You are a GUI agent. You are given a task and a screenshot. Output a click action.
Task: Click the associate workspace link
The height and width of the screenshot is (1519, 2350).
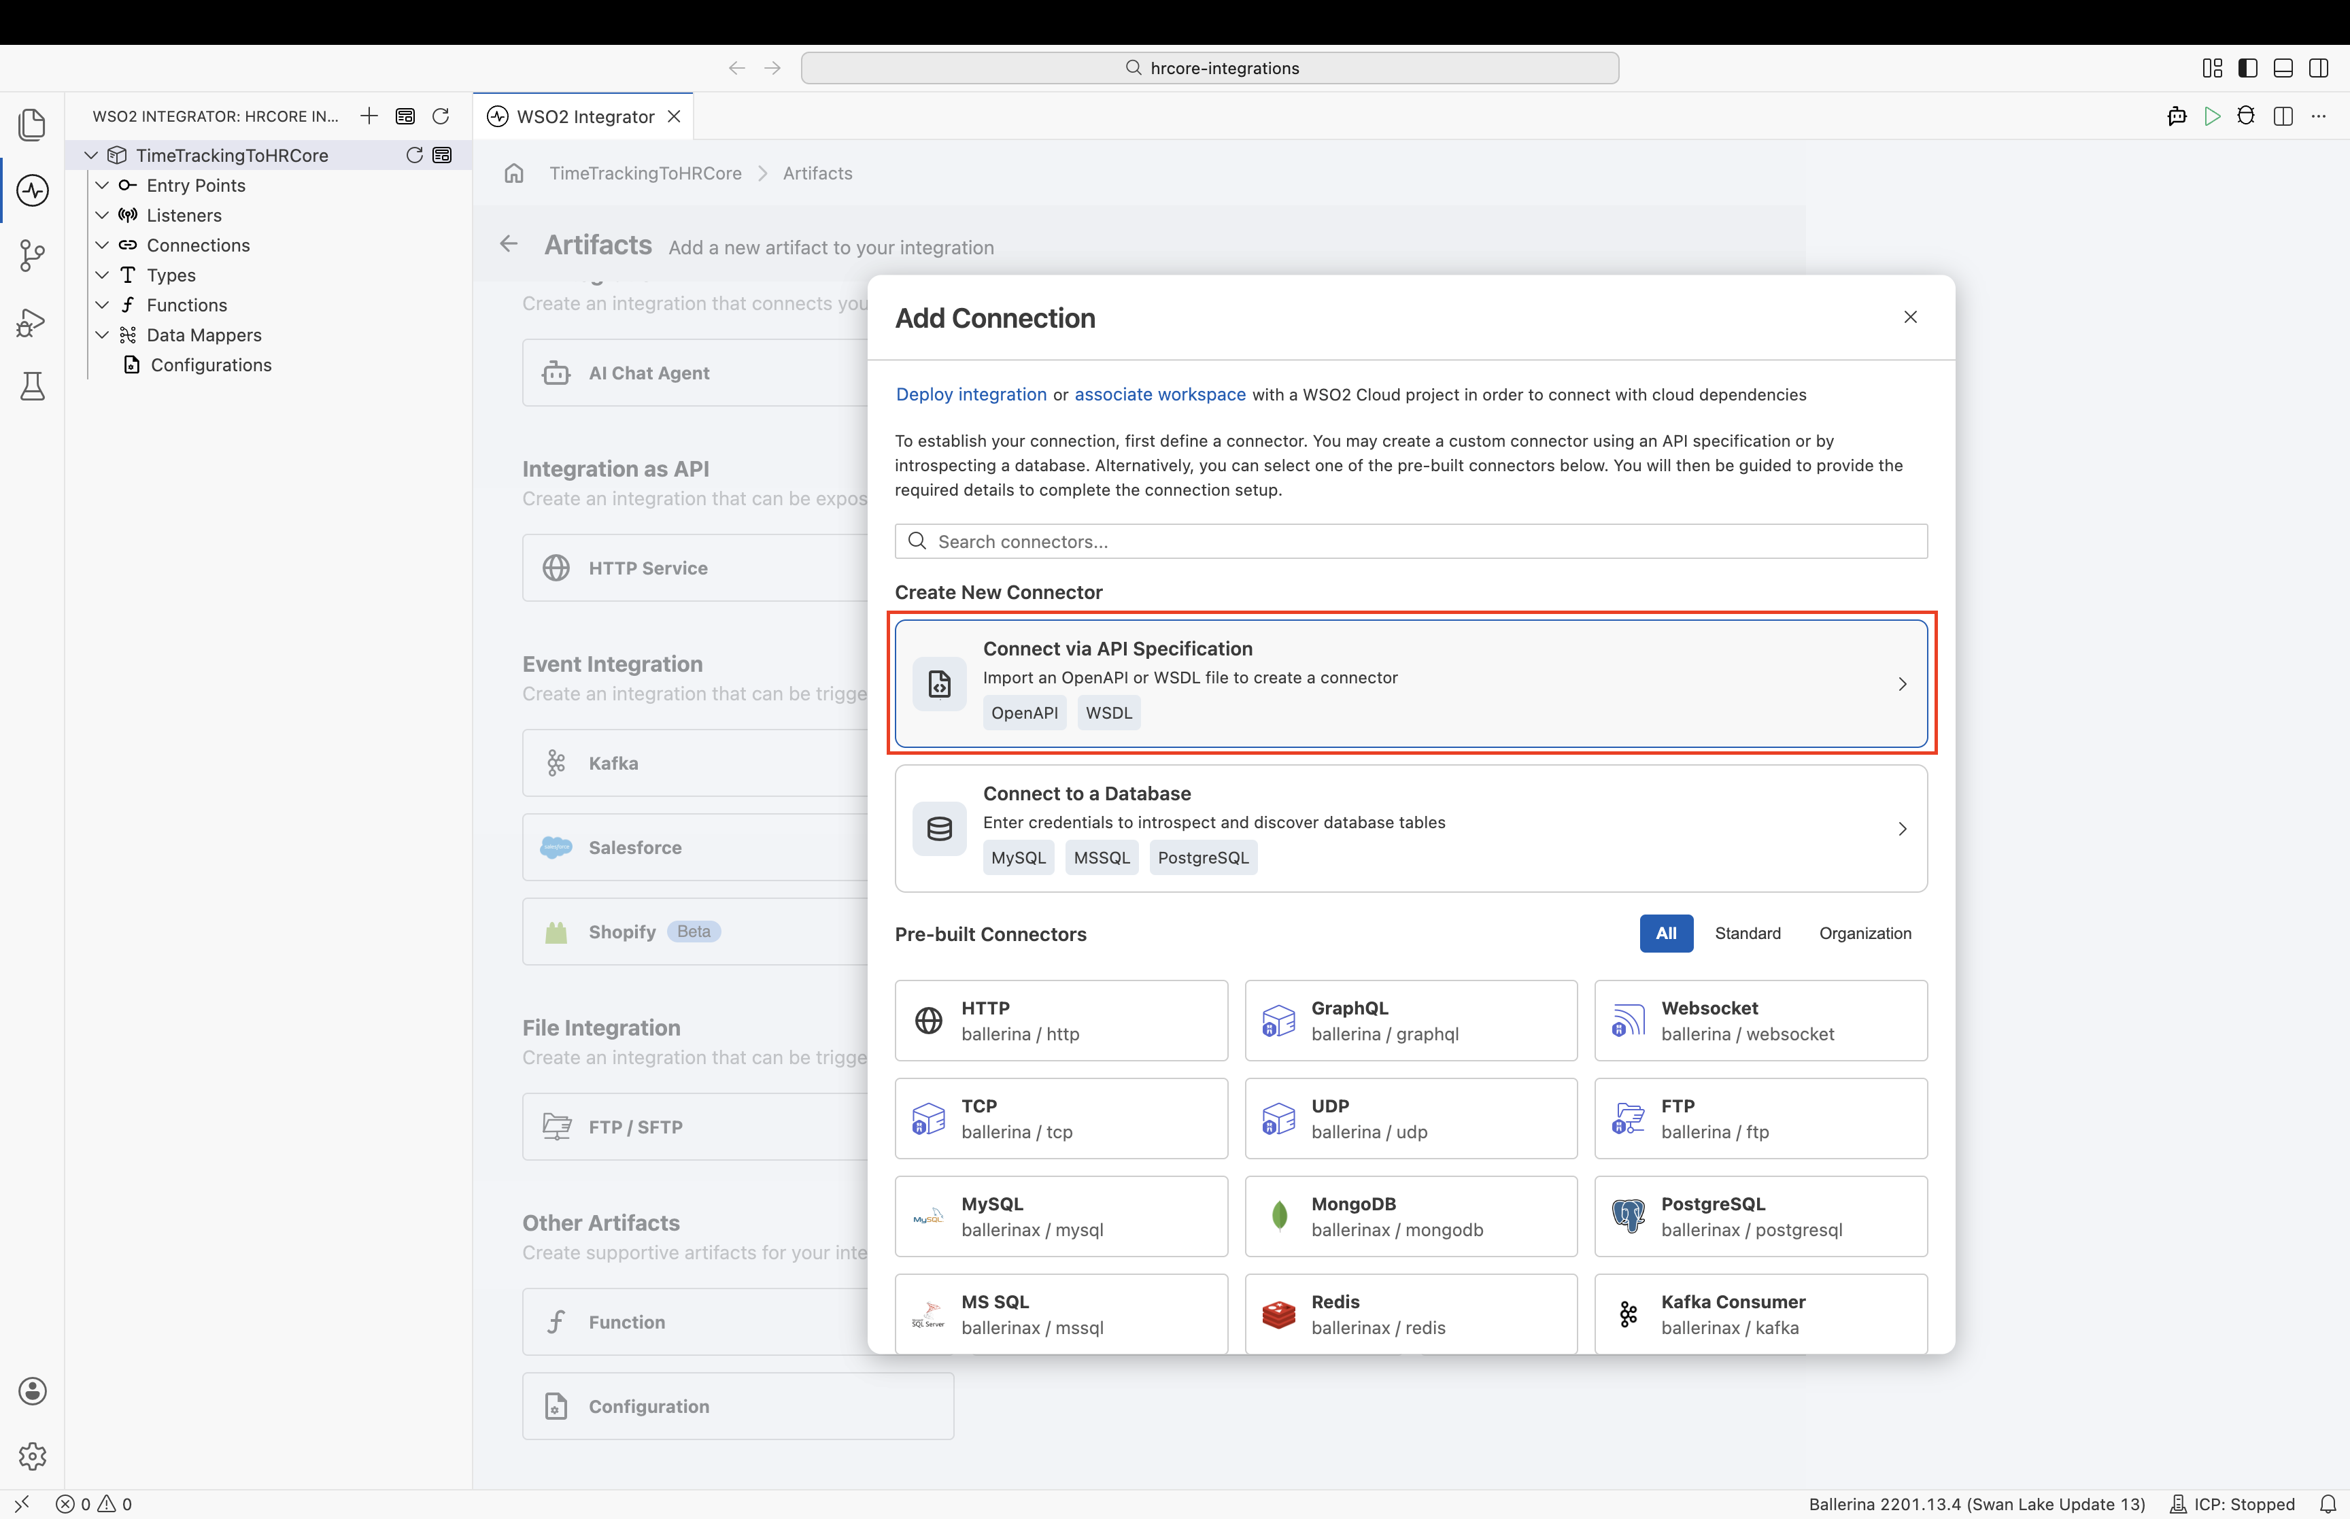[1160, 394]
